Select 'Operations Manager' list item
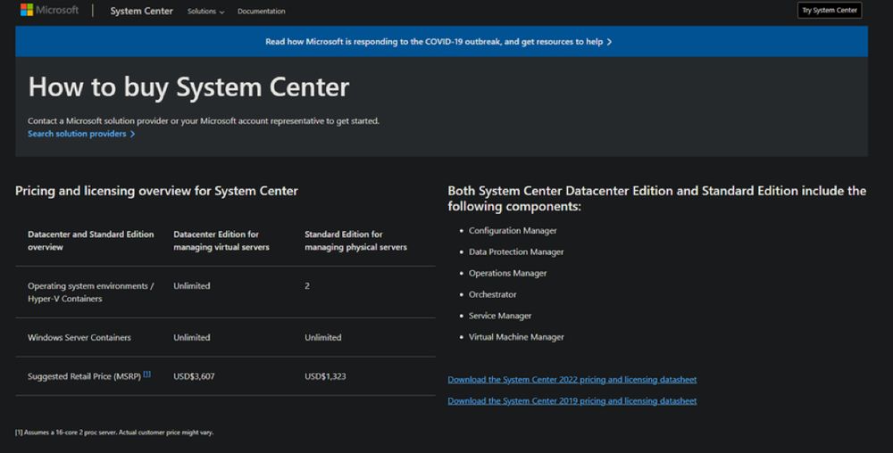Screen dimensions: 893x453 pyautogui.click(x=507, y=274)
